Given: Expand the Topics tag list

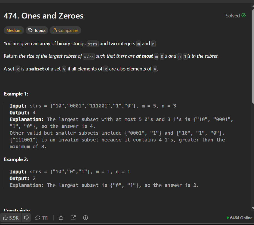Looking at the screenshot, I should 37,30.
